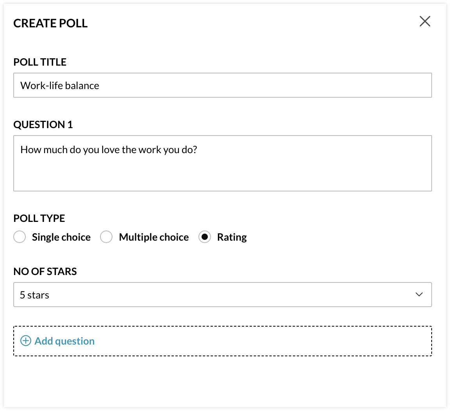Screen dimensions: 450x411
Task: Select the Single choice radio button
Action: point(20,237)
